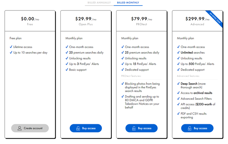The height and width of the screenshot is (144, 228).
Task: Click the $29.99 Open Plus price header
Action: point(86,21)
